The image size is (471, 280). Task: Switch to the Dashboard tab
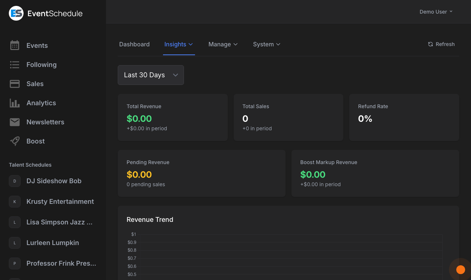[134, 44]
